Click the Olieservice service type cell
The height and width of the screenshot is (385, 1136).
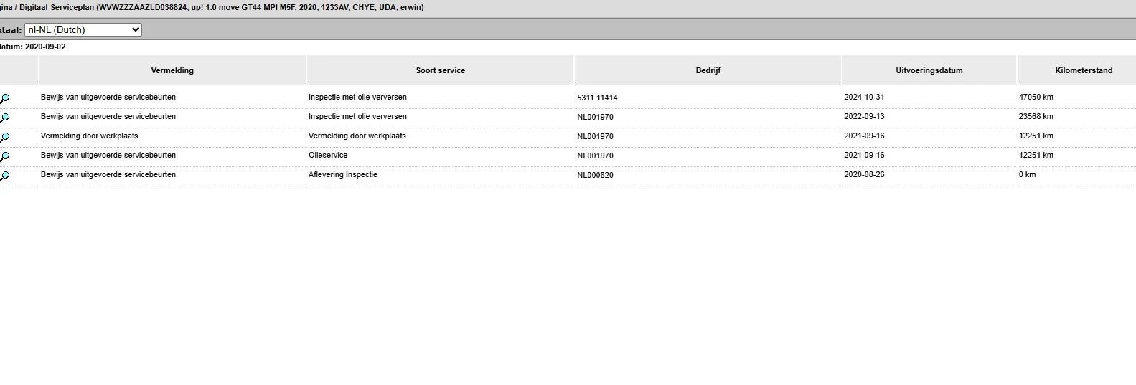[328, 155]
